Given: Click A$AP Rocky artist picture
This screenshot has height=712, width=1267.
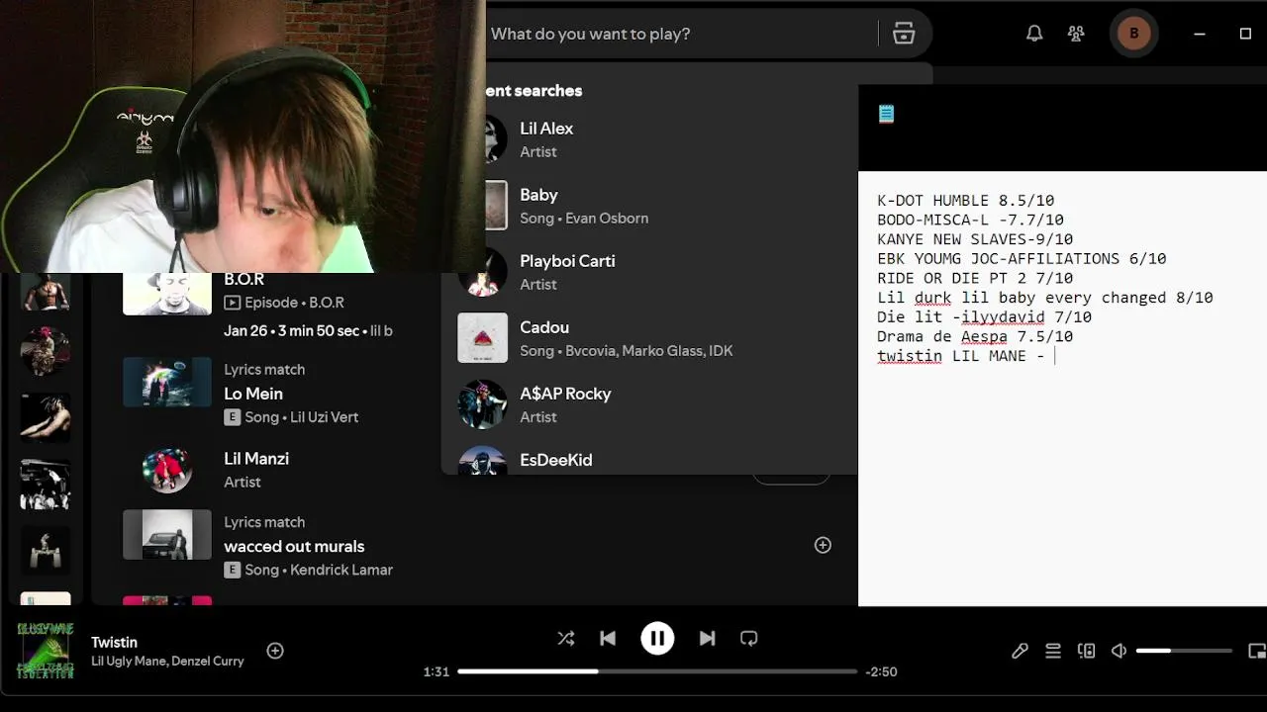Looking at the screenshot, I should click(482, 404).
